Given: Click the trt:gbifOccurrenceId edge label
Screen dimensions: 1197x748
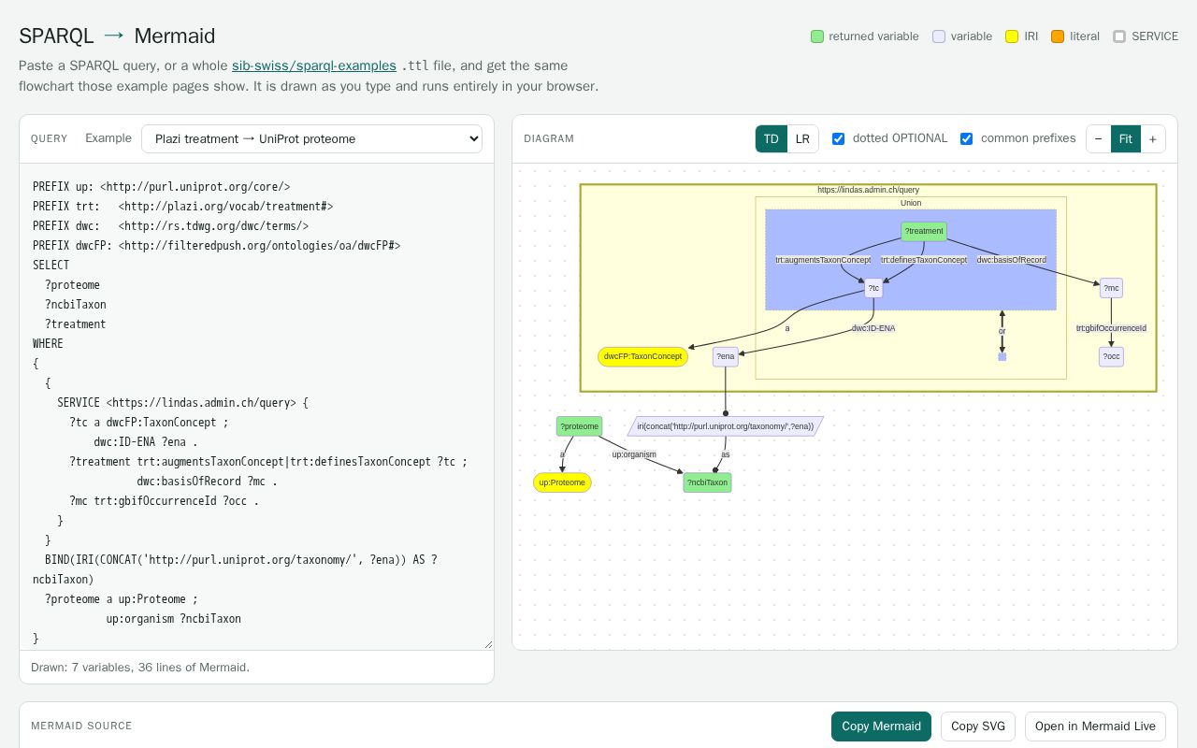Looking at the screenshot, I should tap(1111, 328).
